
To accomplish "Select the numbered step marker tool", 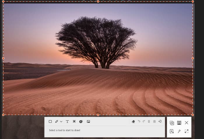I will pos(81,121).
